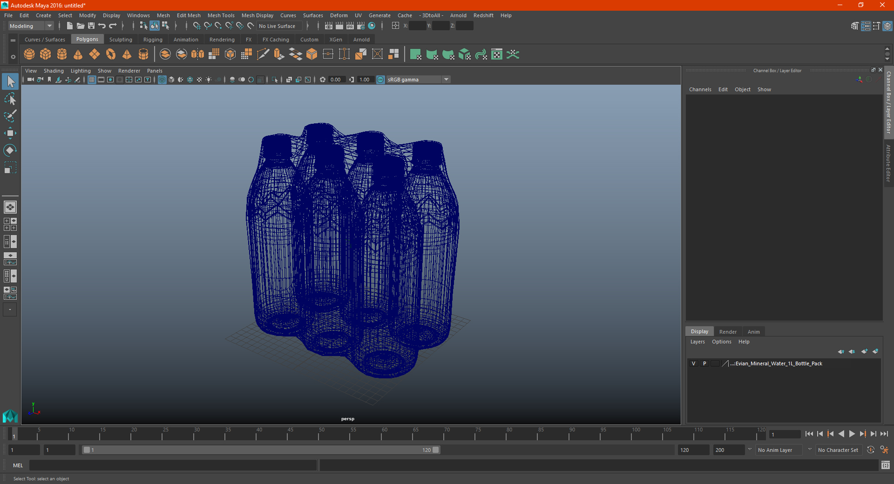The width and height of the screenshot is (894, 484).
Task: Toggle the color management ON button
Action: point(380,80)
